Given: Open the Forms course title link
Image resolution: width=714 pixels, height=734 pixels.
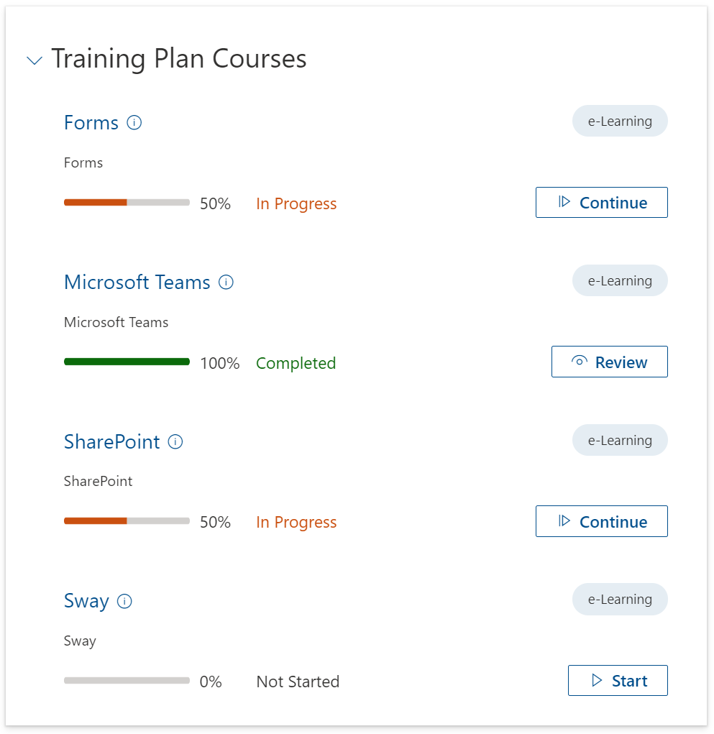Looking at the screenshot, I should [x=91, y=123].
